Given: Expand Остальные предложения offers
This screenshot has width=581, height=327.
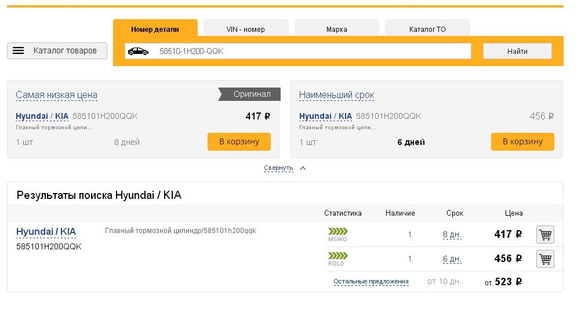Looking at the screenshot, I should (371, 282).
